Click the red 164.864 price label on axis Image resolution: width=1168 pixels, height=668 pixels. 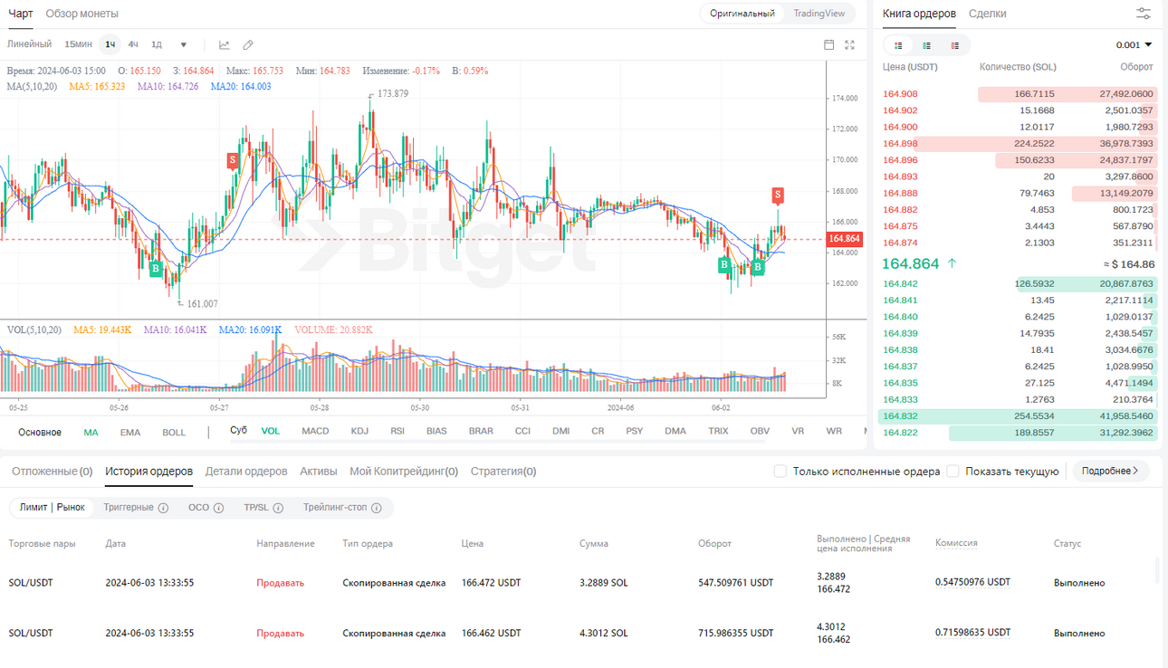click(x=845, y=239)
